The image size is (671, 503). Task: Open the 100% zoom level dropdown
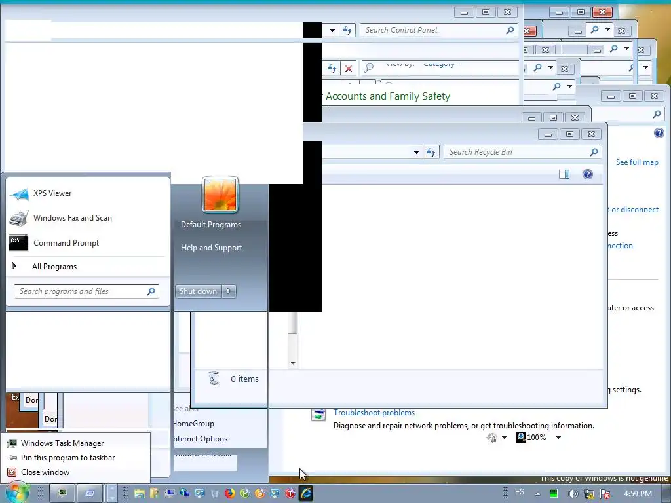click(558, 437)
